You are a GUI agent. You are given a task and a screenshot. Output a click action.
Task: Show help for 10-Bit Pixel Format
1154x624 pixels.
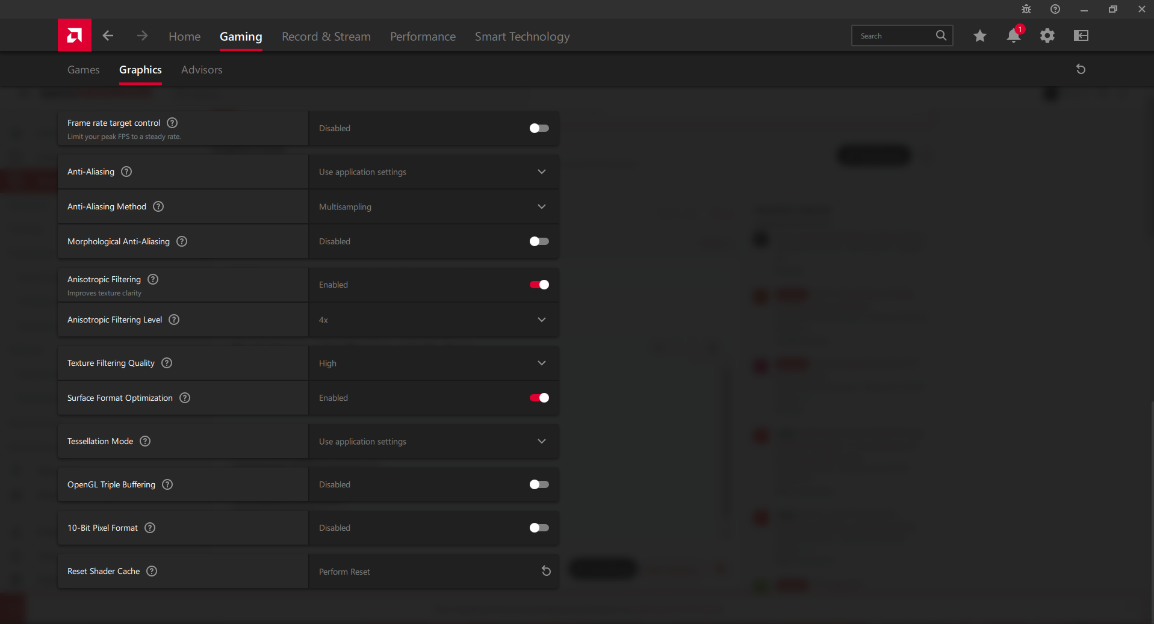[x=150, y=528]
